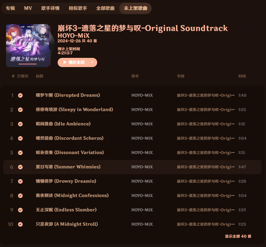
Task: Click the cached checkmark for track 1
Action: coord(20,95)
